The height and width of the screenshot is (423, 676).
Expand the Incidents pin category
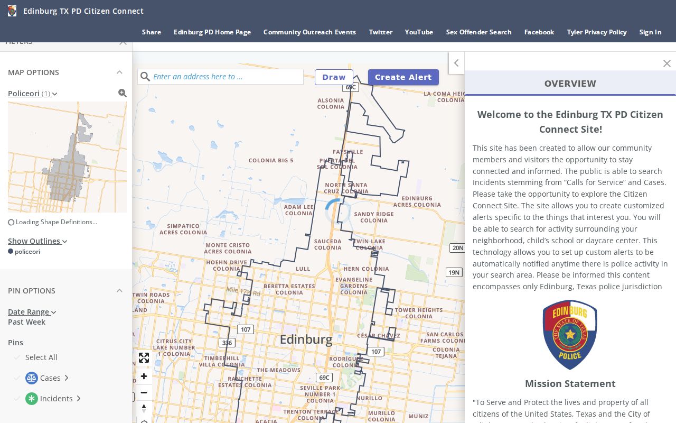79,399
